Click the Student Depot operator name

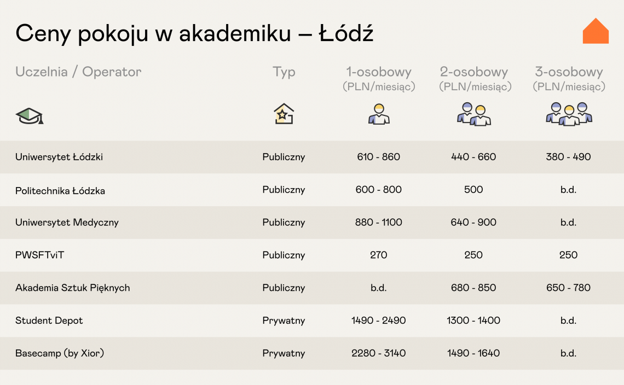pos(49,320)
